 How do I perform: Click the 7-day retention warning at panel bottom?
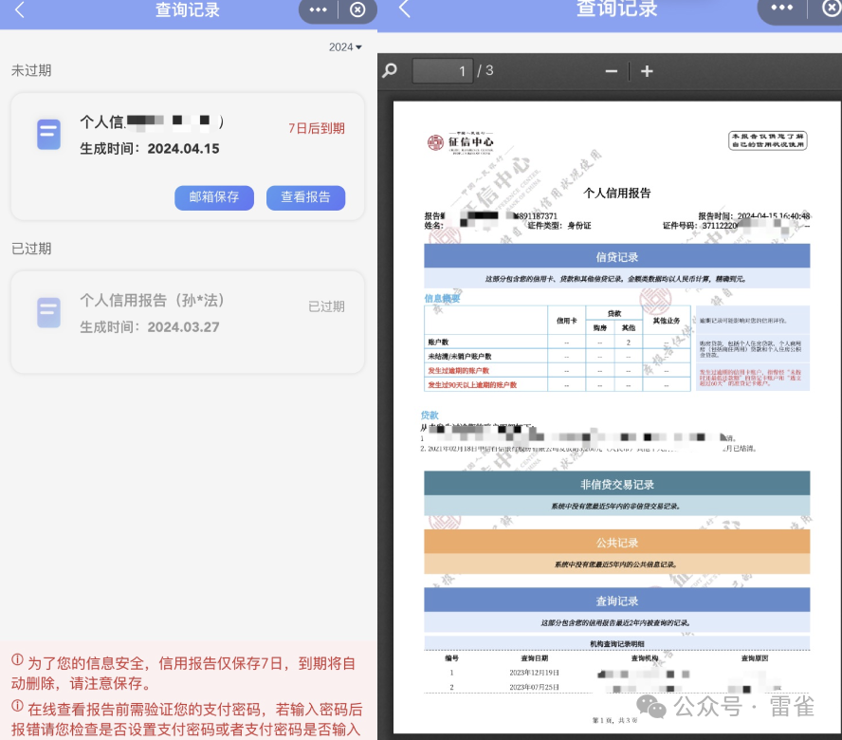click(x=183, y=674)
